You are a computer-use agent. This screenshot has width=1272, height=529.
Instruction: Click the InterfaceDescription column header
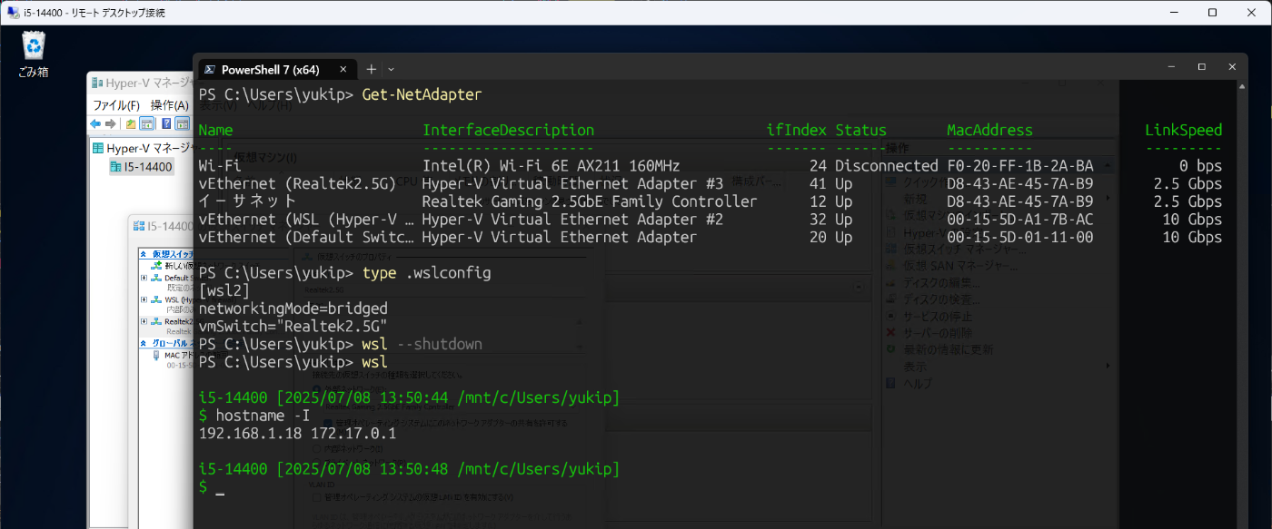click(508, 130)
